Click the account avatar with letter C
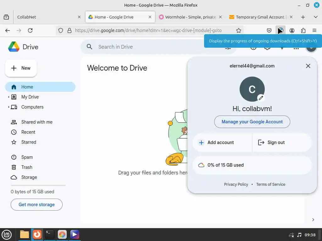 click(x=252, y=89)
